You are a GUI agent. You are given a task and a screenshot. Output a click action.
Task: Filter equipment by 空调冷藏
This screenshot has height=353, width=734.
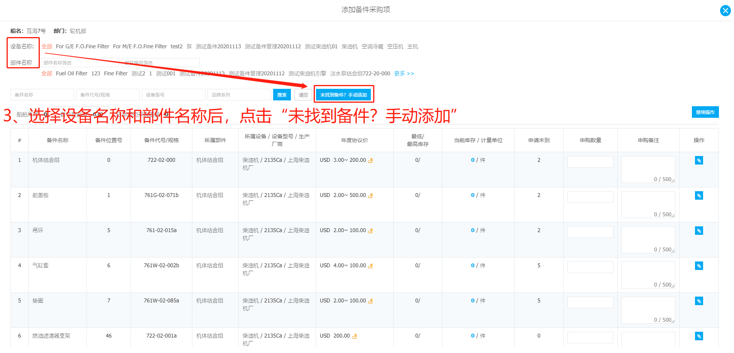click(x=372, y=46)
